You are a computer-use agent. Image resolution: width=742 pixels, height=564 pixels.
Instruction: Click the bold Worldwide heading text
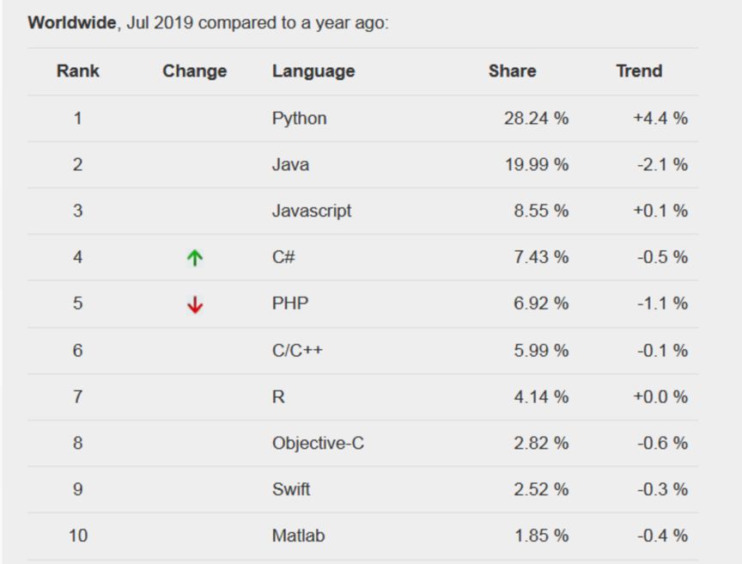[x=71, y=23]
